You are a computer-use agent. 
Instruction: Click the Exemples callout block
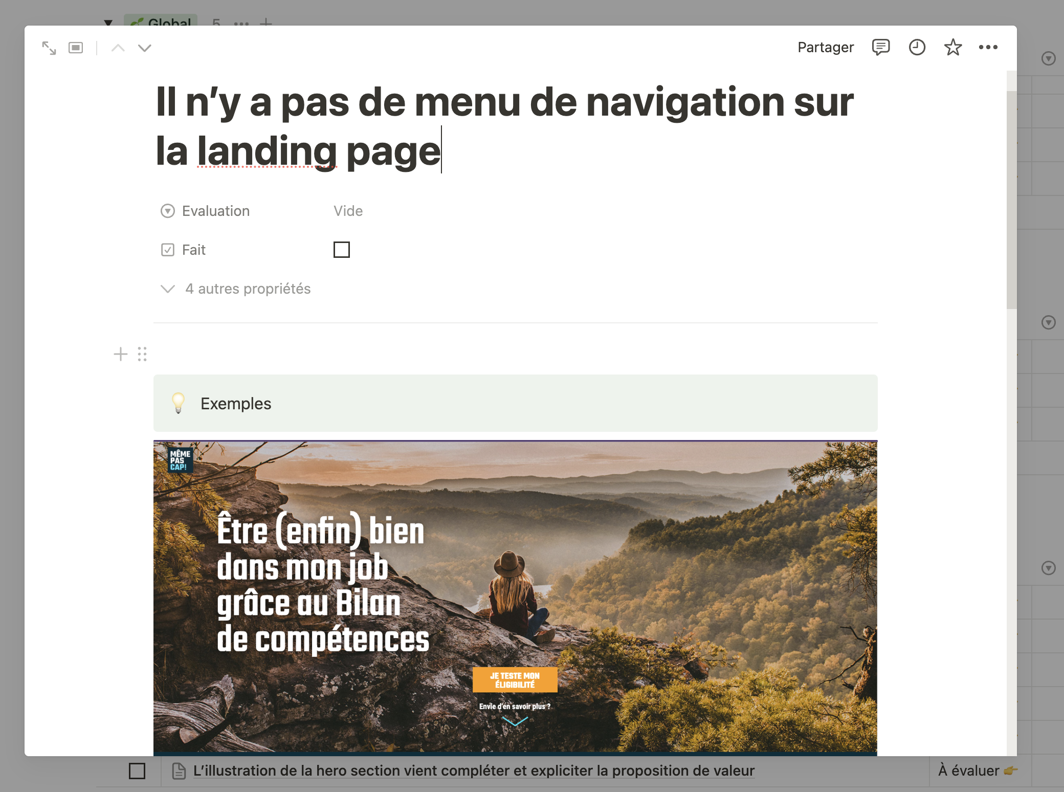(x=515, y=403)
